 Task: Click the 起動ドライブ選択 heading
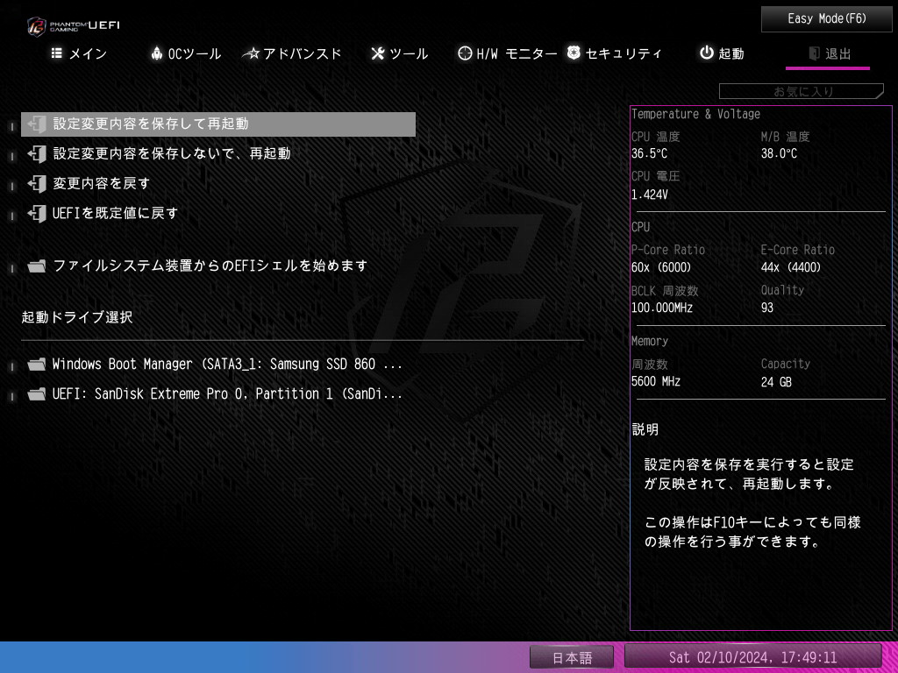click(x=77, y=317)
